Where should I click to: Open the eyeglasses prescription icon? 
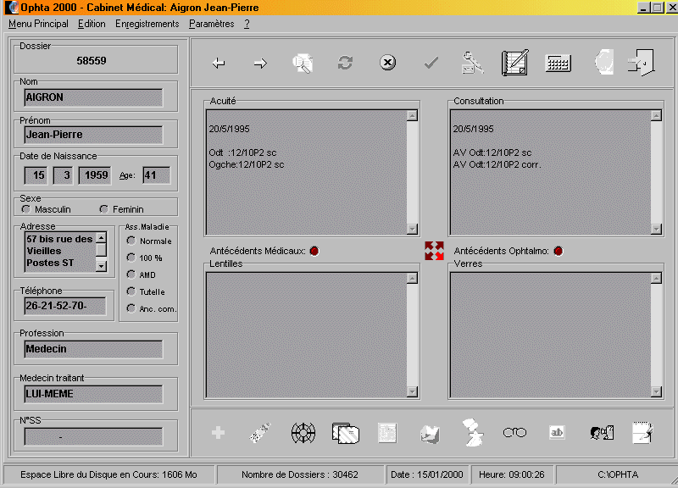(x=514, y=432)
